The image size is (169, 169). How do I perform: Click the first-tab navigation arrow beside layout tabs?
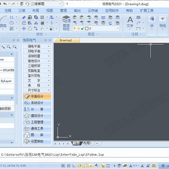point(55,144)
